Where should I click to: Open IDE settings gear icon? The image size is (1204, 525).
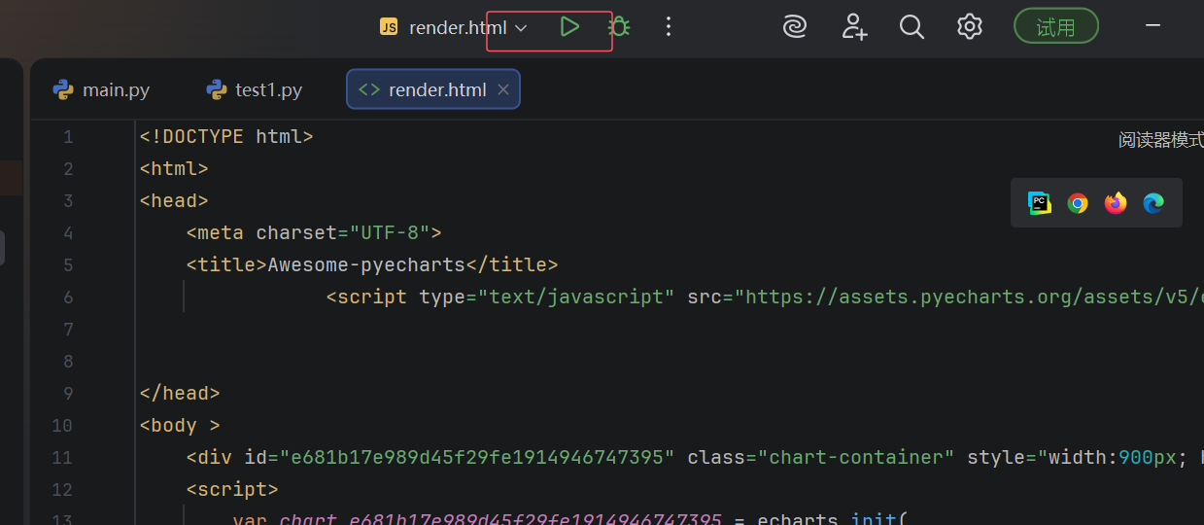click(x=969, y=27)
